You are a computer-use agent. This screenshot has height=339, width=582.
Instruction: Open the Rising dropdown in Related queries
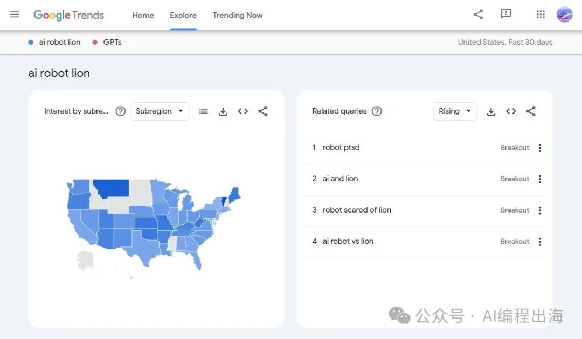(x=455, y=111)
